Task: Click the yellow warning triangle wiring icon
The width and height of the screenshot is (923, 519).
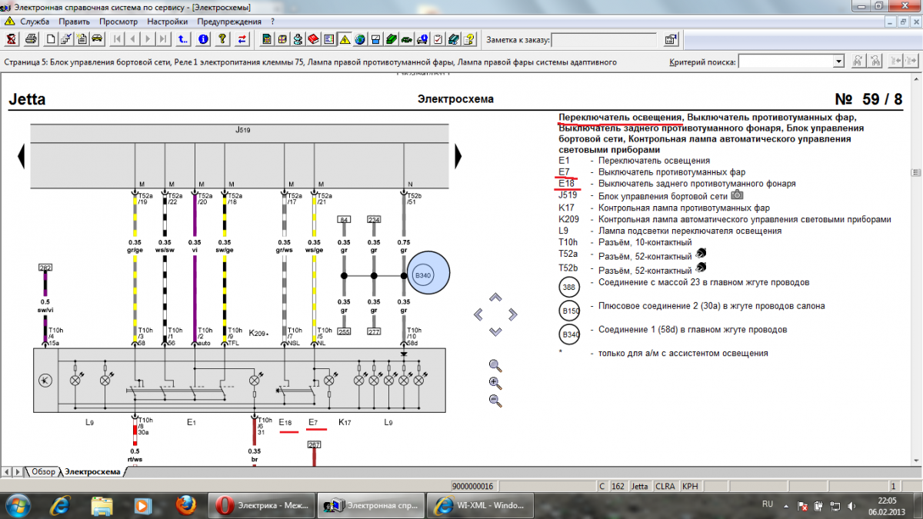Action: (x=345, y=39)
